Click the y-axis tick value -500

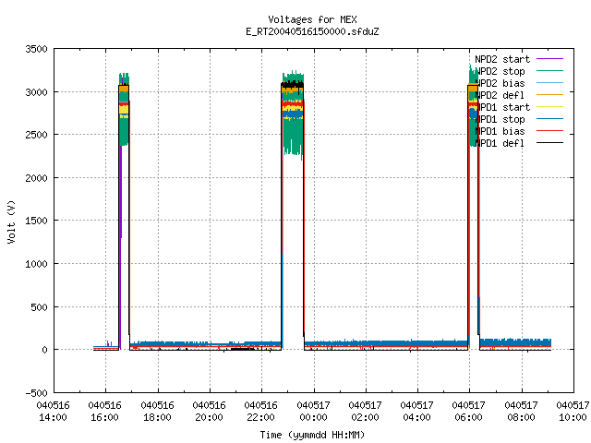[x=37, y=393]
